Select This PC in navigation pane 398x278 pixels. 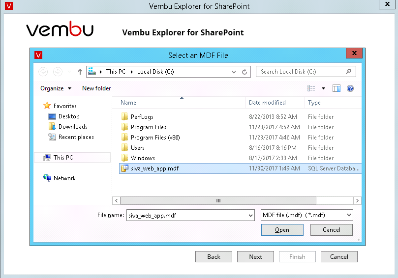pyautogui.click(x=72, y=157)
